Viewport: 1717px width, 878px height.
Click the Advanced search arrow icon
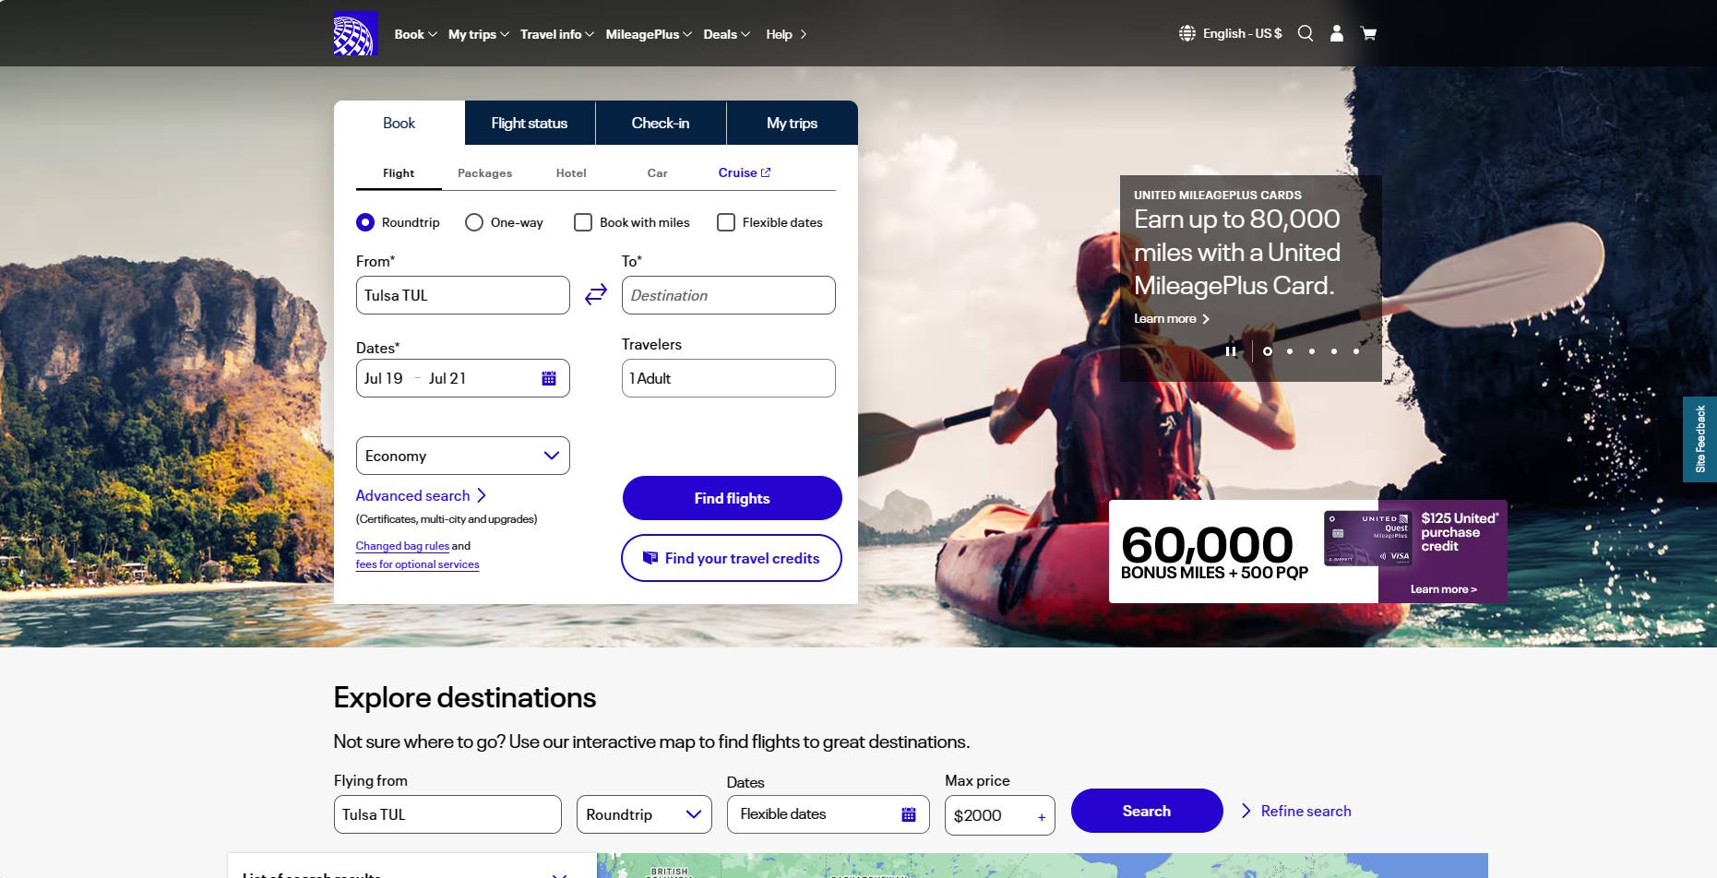[x=482, y=496]
